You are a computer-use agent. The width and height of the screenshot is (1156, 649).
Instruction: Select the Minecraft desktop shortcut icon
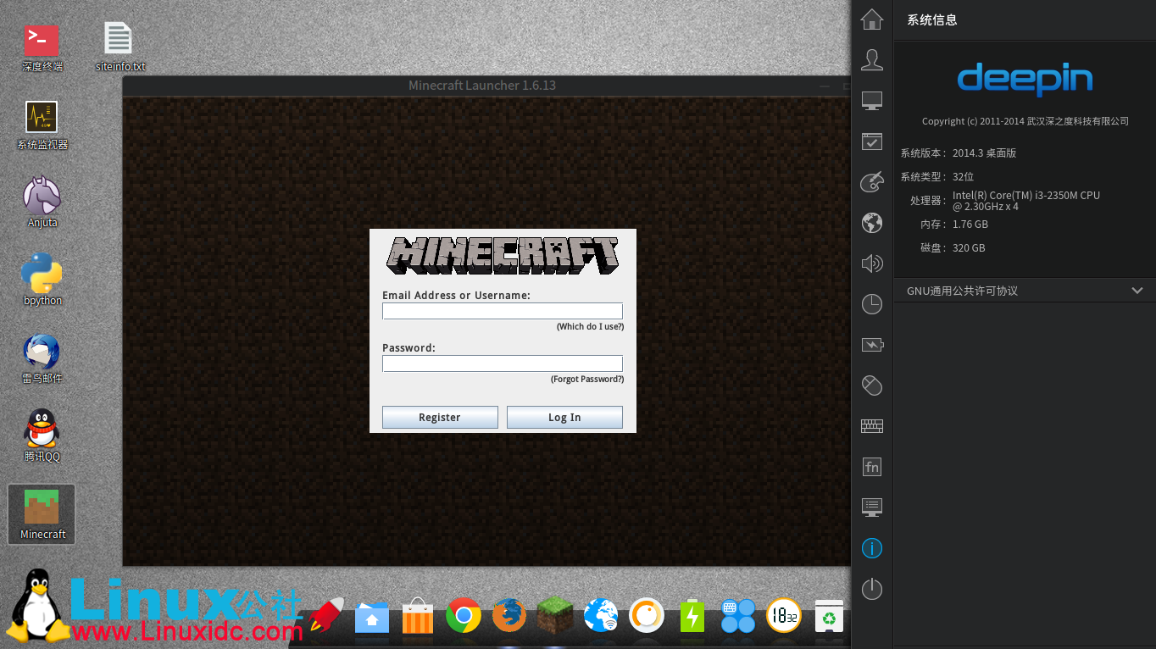pyautogui.click(x=42, y=514)
